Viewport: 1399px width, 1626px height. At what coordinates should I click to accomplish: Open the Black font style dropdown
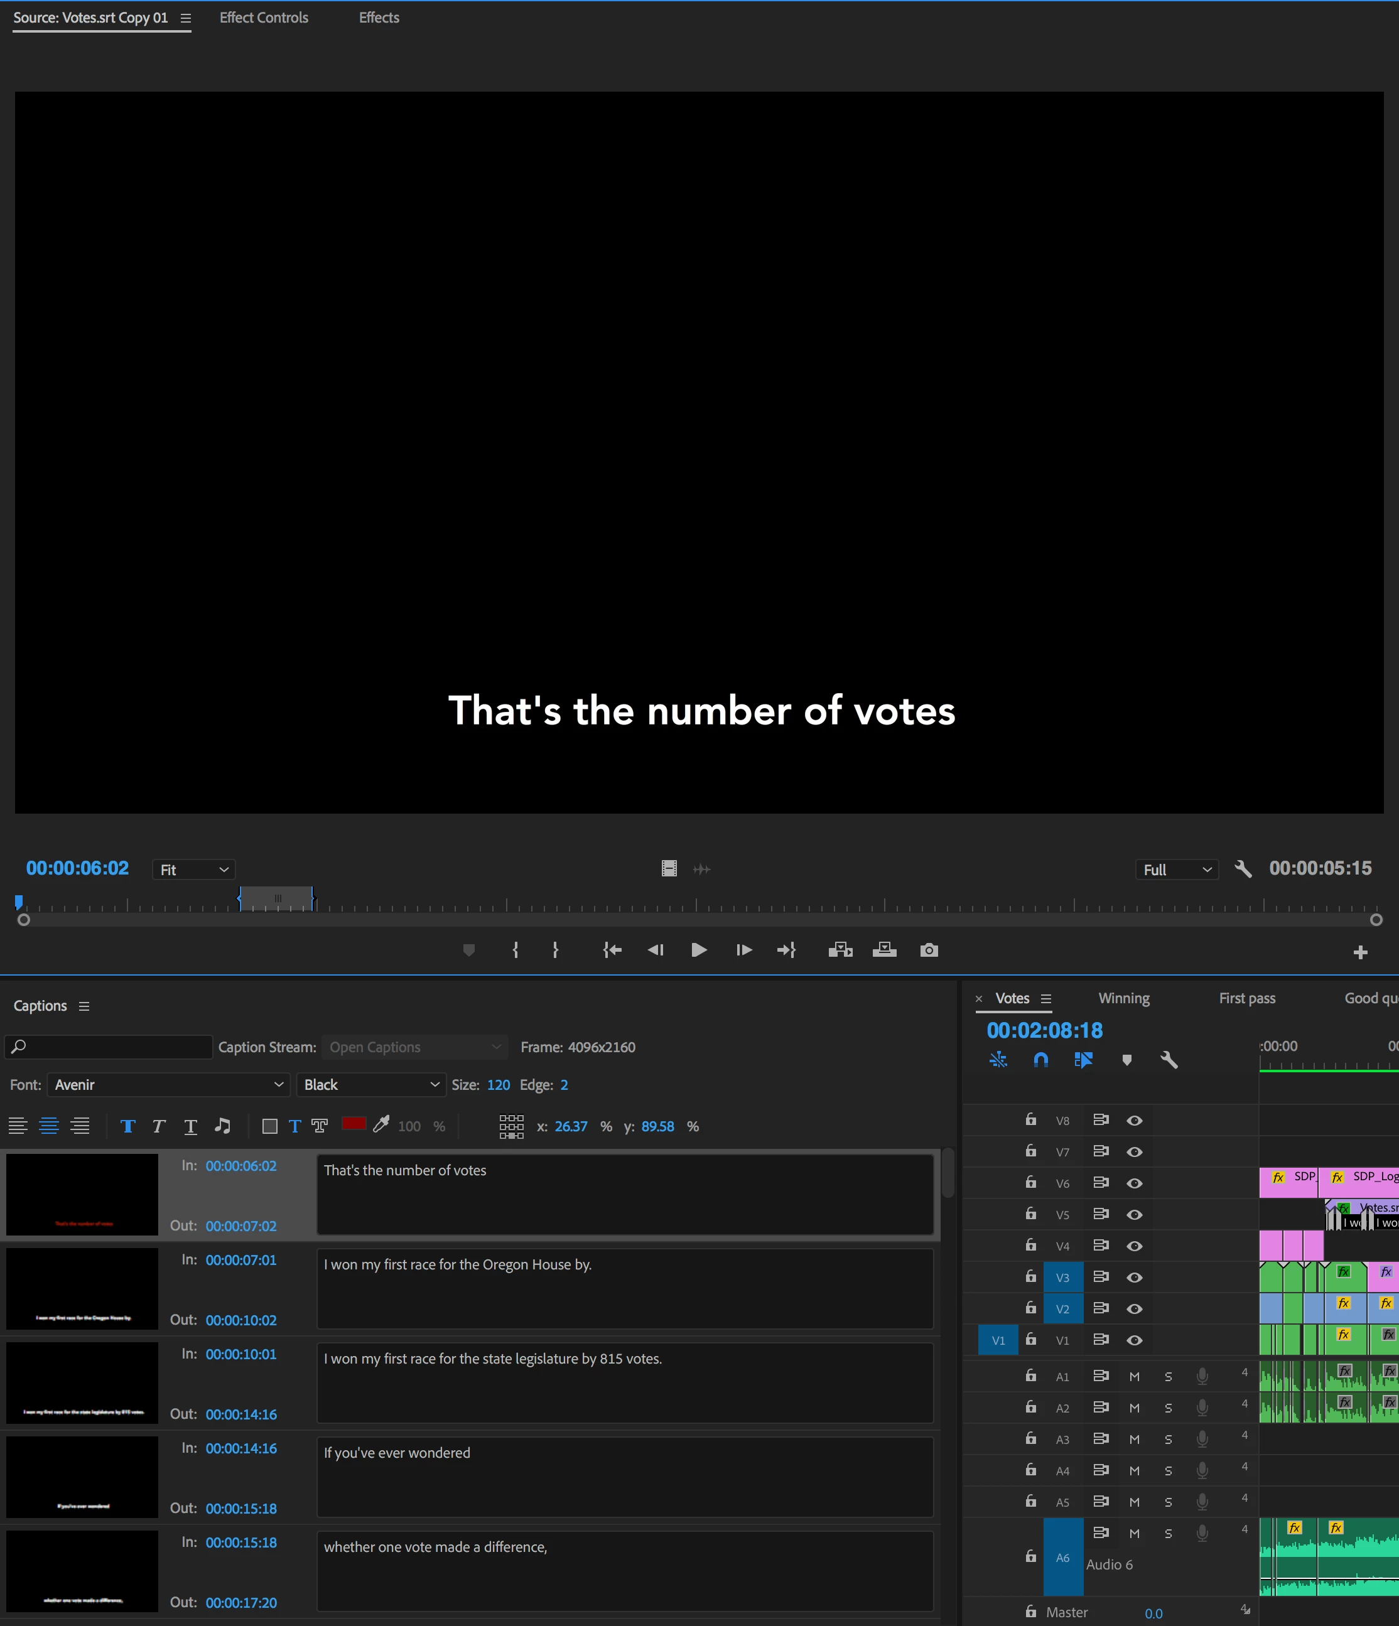point(370,1085)
